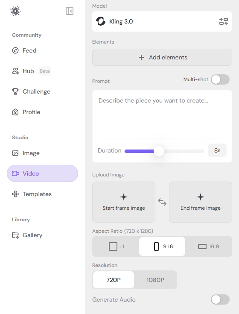The width and height of the screenshot is (239, 314).
Task: Collapse the sidebar panel icon
Action: pyautogui.click(x=70, y=11)
